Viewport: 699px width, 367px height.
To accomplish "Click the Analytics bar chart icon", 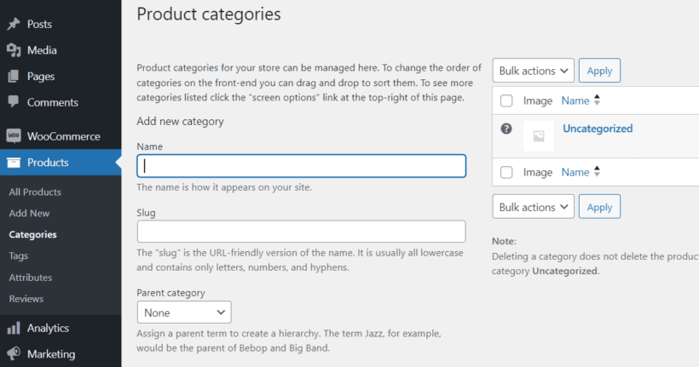I will click(x=14, y=328).
